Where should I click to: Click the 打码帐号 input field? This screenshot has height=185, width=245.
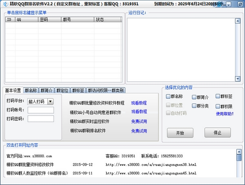41,110
